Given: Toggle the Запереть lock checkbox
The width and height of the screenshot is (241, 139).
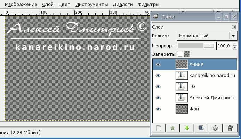Looking at the screenshot, I should tap(180, 54).
